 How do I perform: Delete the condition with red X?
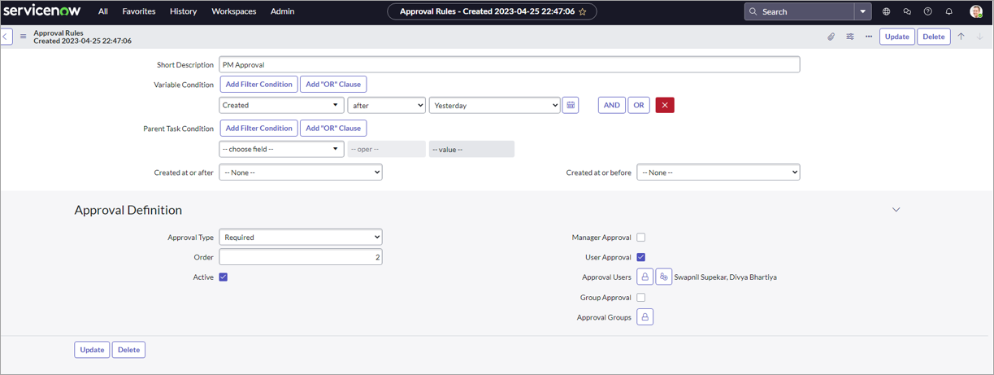[664, 105]
